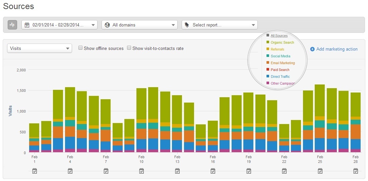Click the tag icon beside Select report
The width and height of the screenshot is (368, 181).
pos(187,25)
